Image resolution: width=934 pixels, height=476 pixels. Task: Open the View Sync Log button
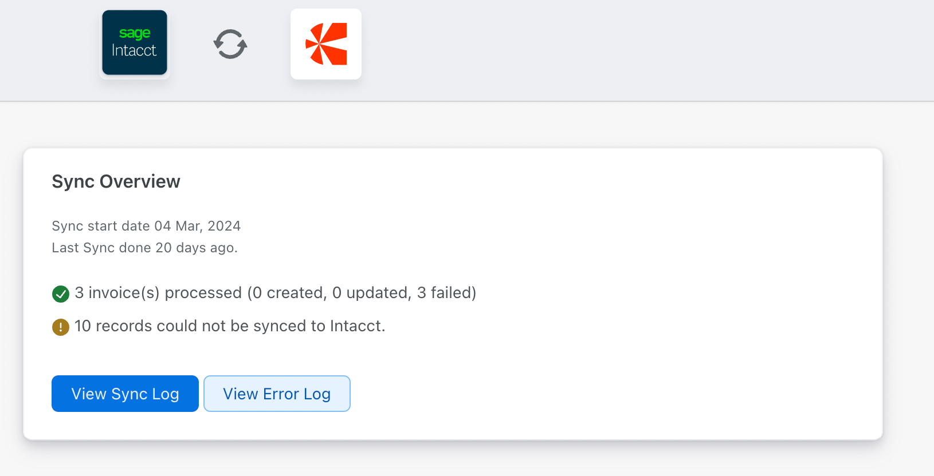tap(125, 394)
